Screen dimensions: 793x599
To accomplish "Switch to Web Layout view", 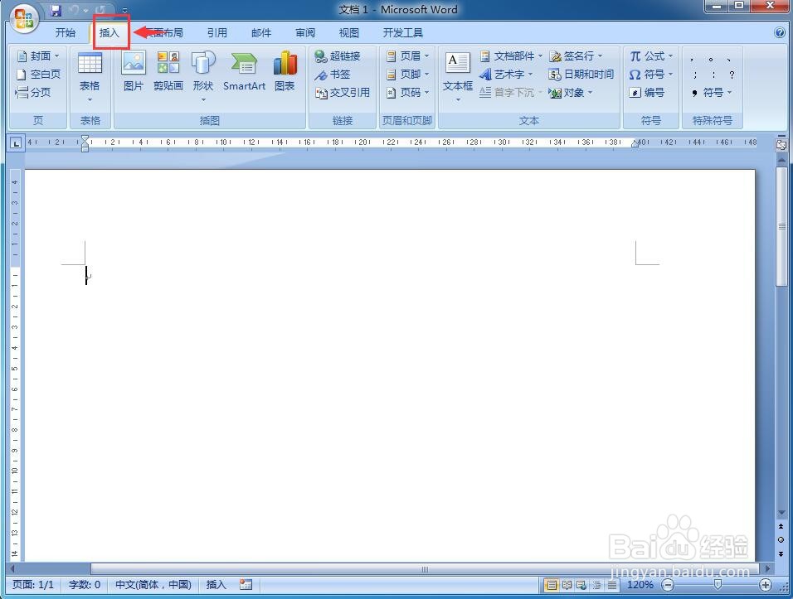I will [x=581, y=585].
